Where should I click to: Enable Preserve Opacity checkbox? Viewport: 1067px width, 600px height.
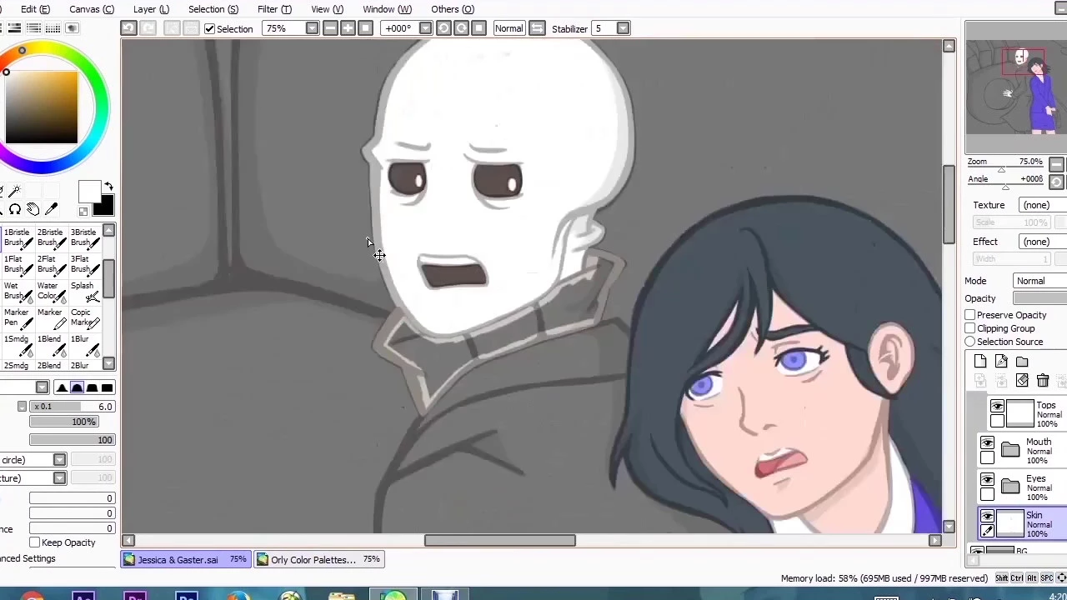pyautogui.click(x=970, y=315)
